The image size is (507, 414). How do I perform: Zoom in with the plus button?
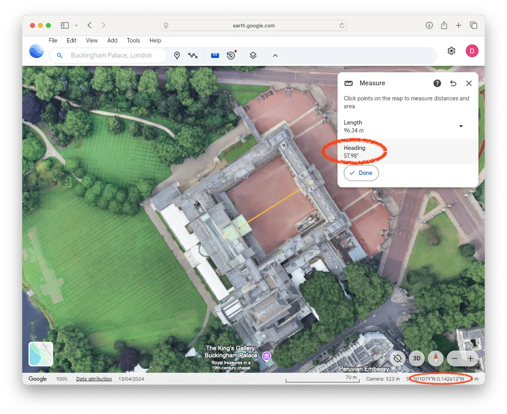[470, 359]
